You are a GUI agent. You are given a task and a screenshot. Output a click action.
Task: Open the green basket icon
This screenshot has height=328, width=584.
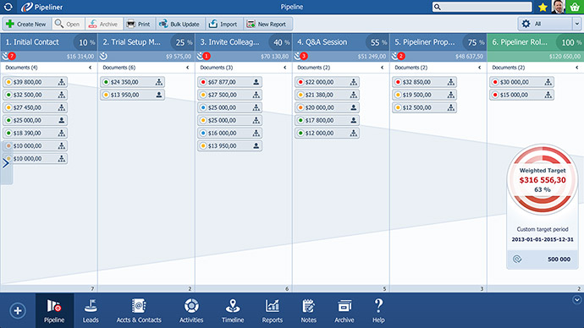coord(575,7)
